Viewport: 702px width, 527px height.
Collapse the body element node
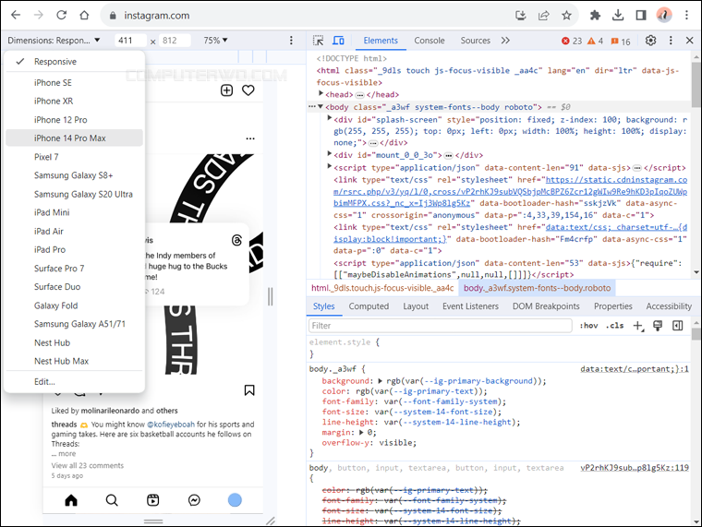(321, 107)
